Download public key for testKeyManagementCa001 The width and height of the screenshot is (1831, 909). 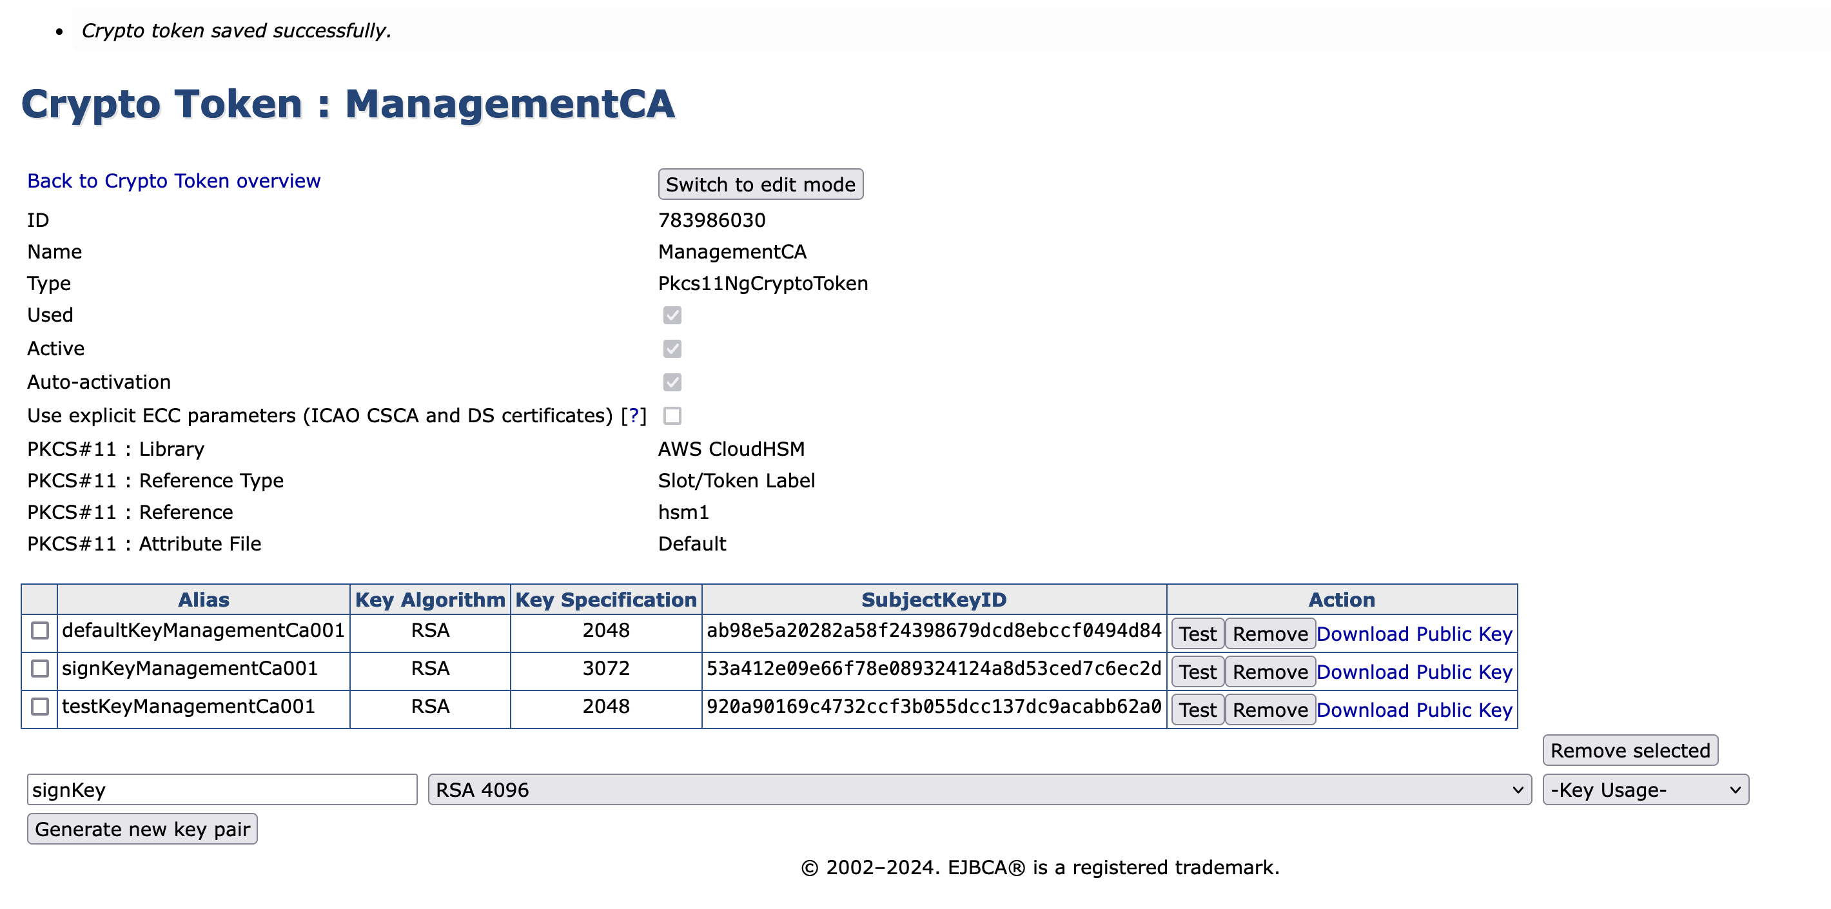click(x=1414, y=710)
